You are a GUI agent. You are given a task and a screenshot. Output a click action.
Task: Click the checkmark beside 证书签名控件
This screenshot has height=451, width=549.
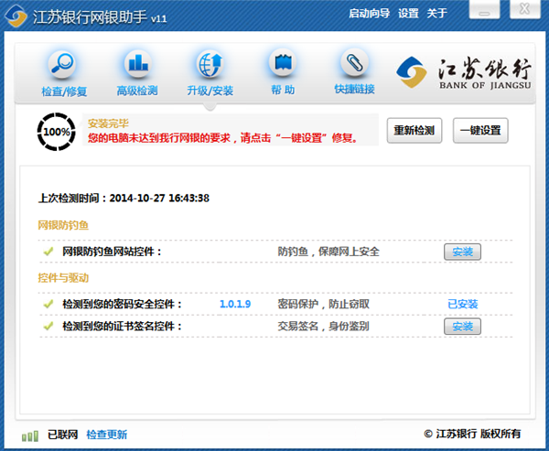(x=48, y=327)
